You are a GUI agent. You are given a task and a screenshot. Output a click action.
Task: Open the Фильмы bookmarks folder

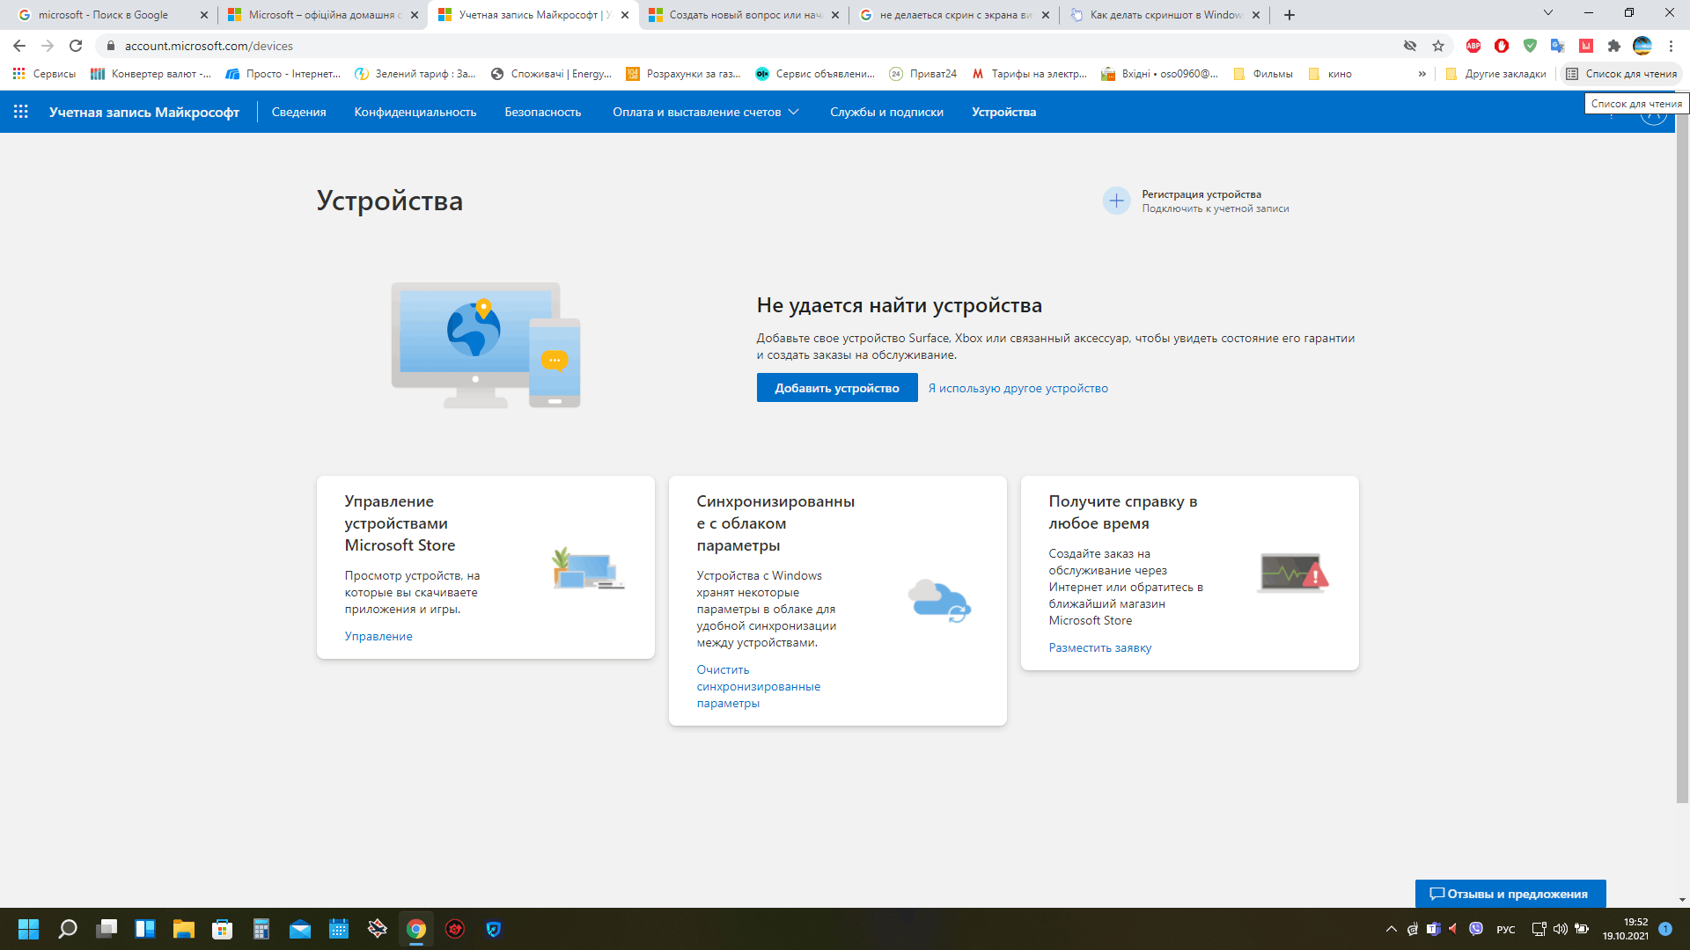tap(1263, 74)
